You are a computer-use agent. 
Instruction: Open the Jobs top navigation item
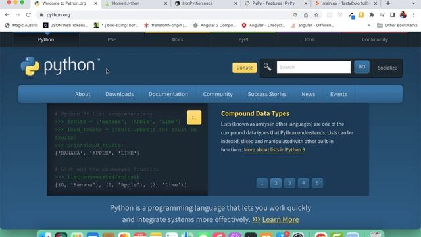309,39
